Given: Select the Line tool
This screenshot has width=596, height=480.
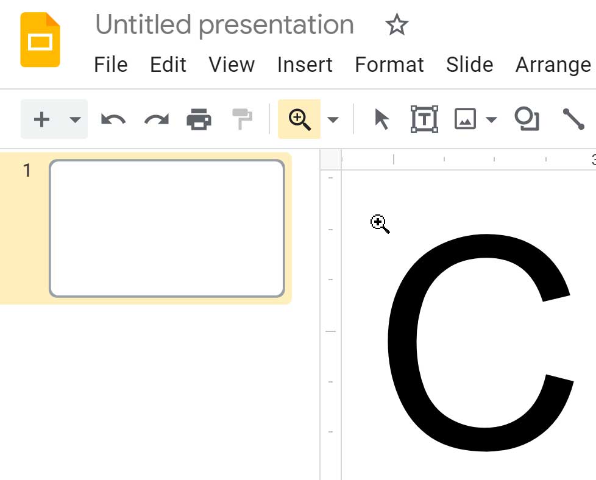Looking at the screenshot, I should click(576, 119).
